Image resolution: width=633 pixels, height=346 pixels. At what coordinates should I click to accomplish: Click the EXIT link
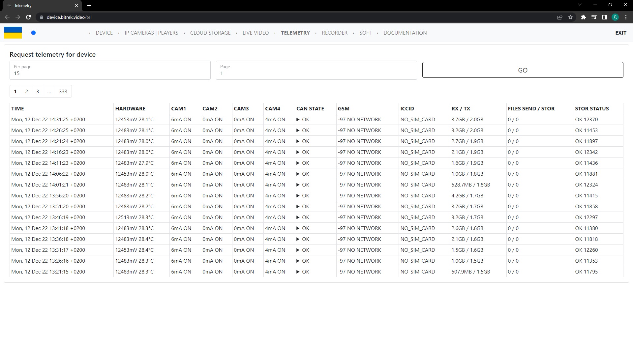coord(620,33)
